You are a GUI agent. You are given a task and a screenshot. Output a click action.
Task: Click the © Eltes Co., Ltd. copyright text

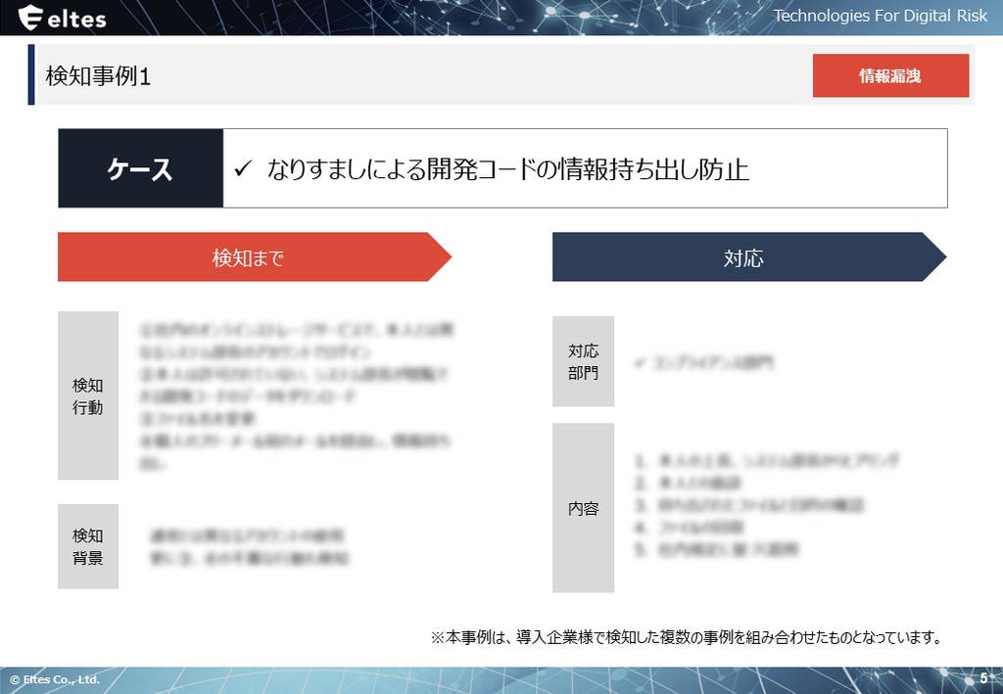[55, 678]
